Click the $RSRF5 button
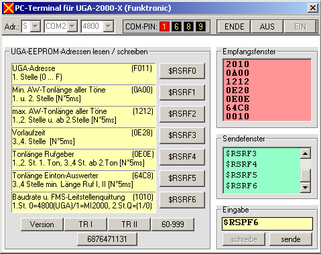The width and height of the screenshot is (321, 254). (x=182, y=178)
